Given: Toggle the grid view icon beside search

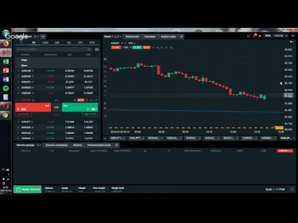Looking at the screenshot, I should click(97, 50).
